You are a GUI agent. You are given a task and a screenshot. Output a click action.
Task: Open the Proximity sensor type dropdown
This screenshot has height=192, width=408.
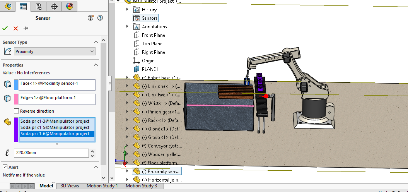click(55, 51)
